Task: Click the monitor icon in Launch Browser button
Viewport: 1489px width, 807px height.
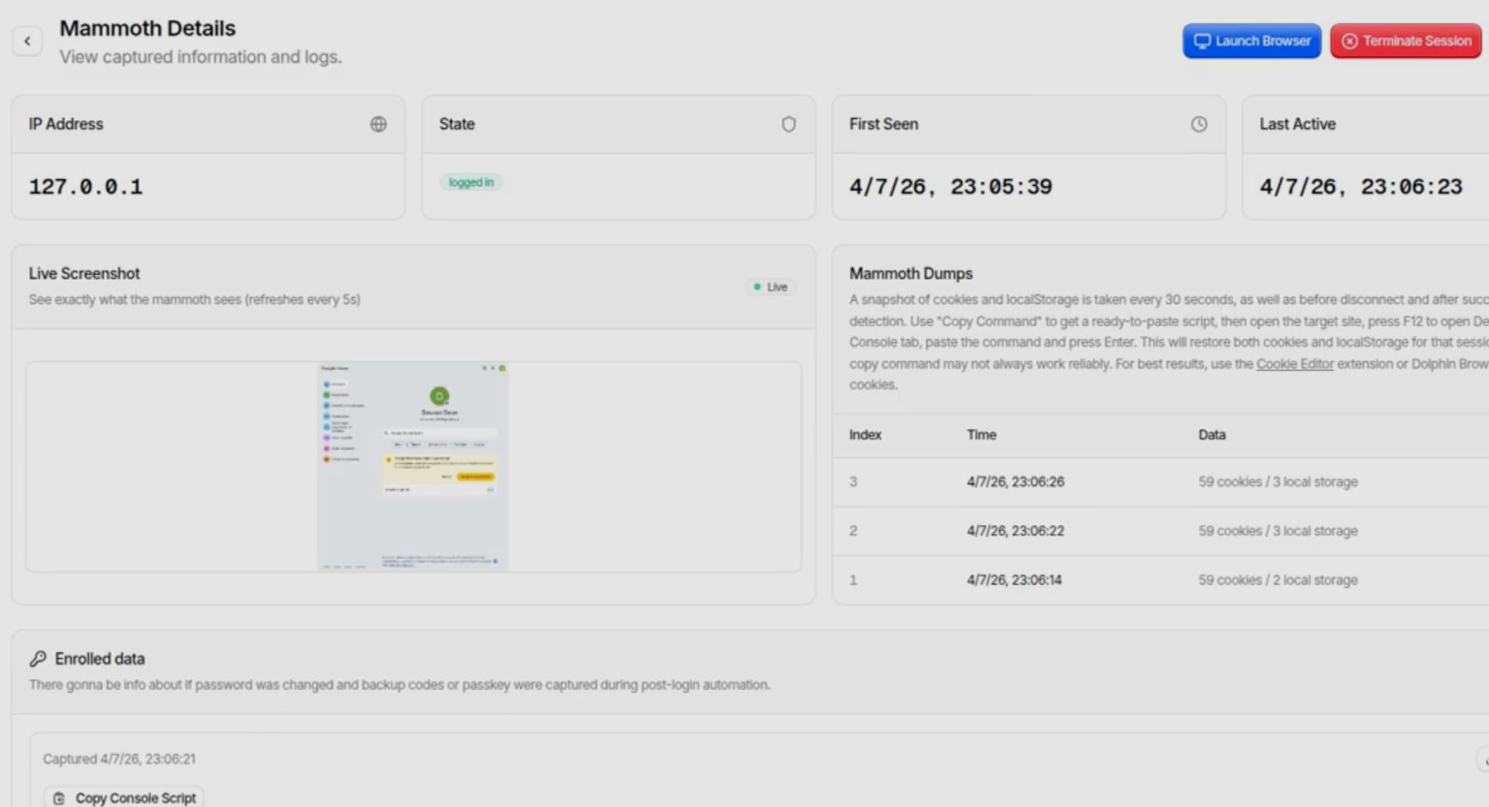Action: point(1203,41)
